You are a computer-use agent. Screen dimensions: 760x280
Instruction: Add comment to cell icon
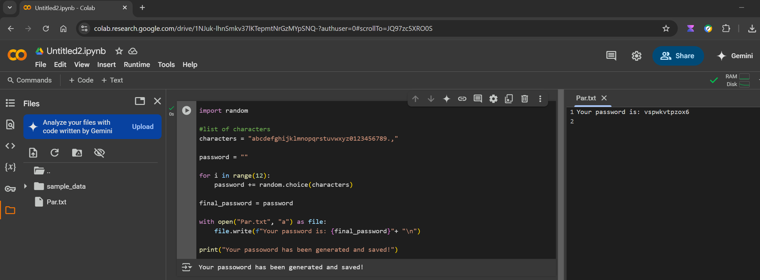(x=478, y=99)
